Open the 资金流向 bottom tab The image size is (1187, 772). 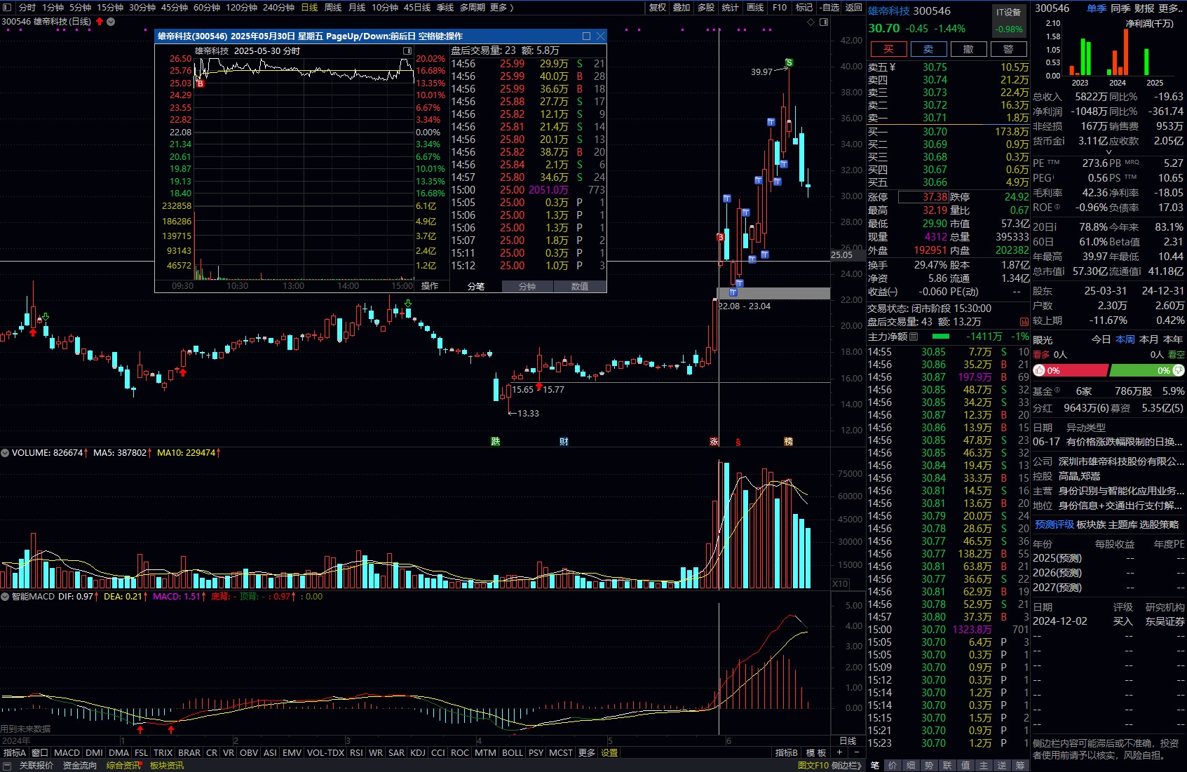[x=80, y=766]
